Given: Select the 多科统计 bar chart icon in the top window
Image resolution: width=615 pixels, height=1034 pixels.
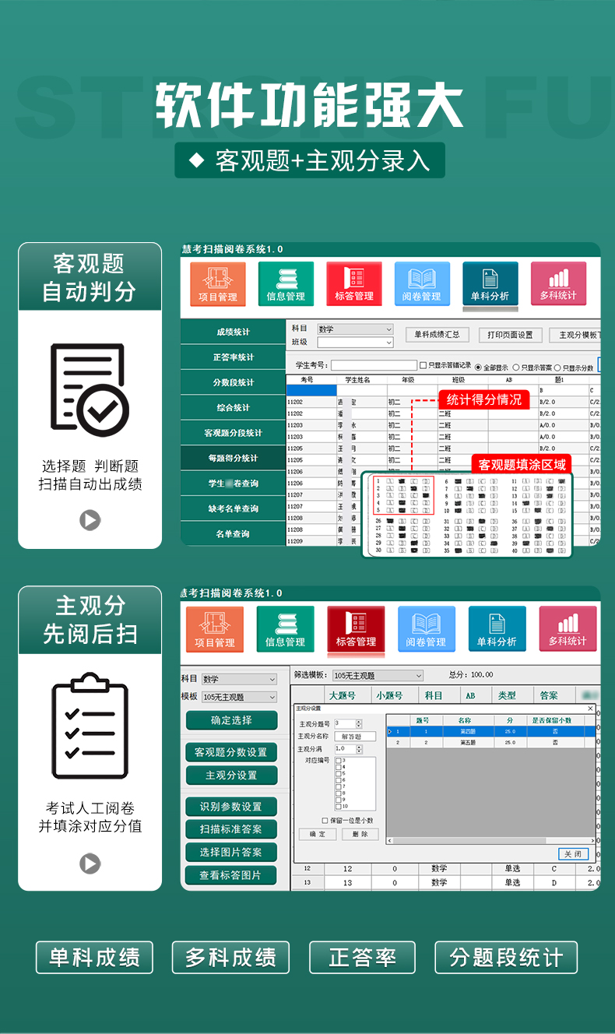Looking at the screenshot, I should (x=558, y=283).
